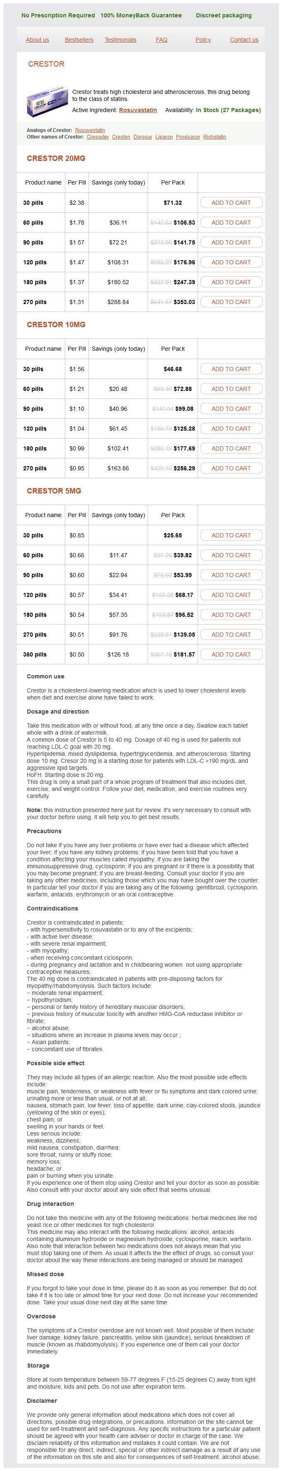Open the About us page
282x1471 pixels.
click(x=37, y=40)
